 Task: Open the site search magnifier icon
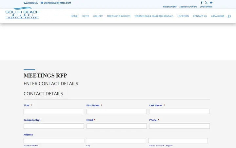pos(229,16)
